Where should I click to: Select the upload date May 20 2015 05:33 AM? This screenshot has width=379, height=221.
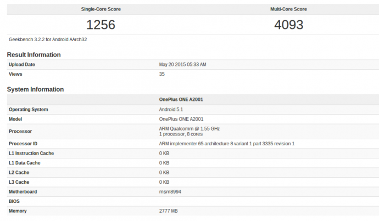pyautogui.click(x=182, y=65)
